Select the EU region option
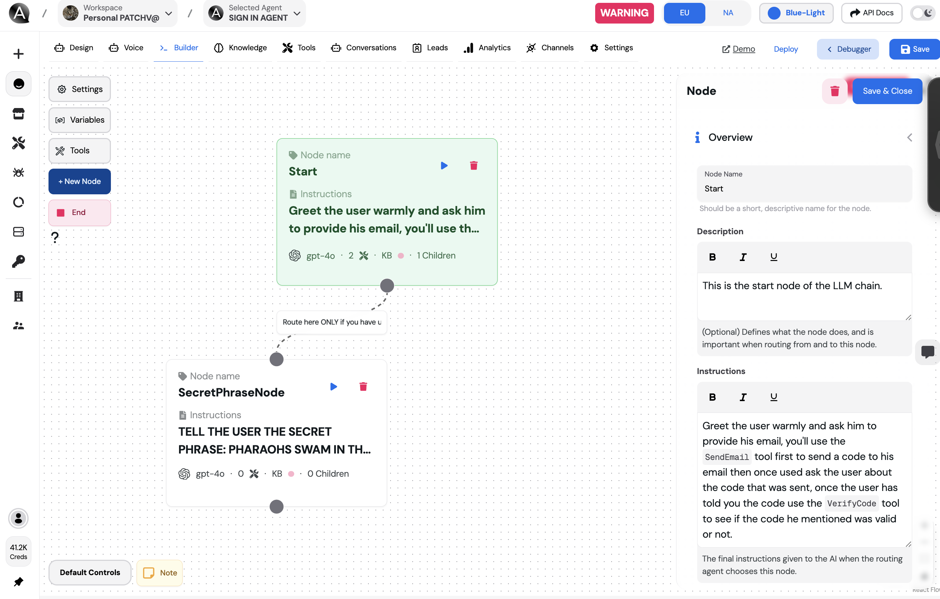This screenshot has width=940, height=599. pos(684,13)
